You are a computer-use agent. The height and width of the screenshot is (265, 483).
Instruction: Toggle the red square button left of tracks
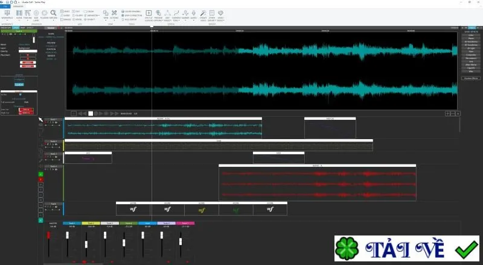[x=40, y=179]
